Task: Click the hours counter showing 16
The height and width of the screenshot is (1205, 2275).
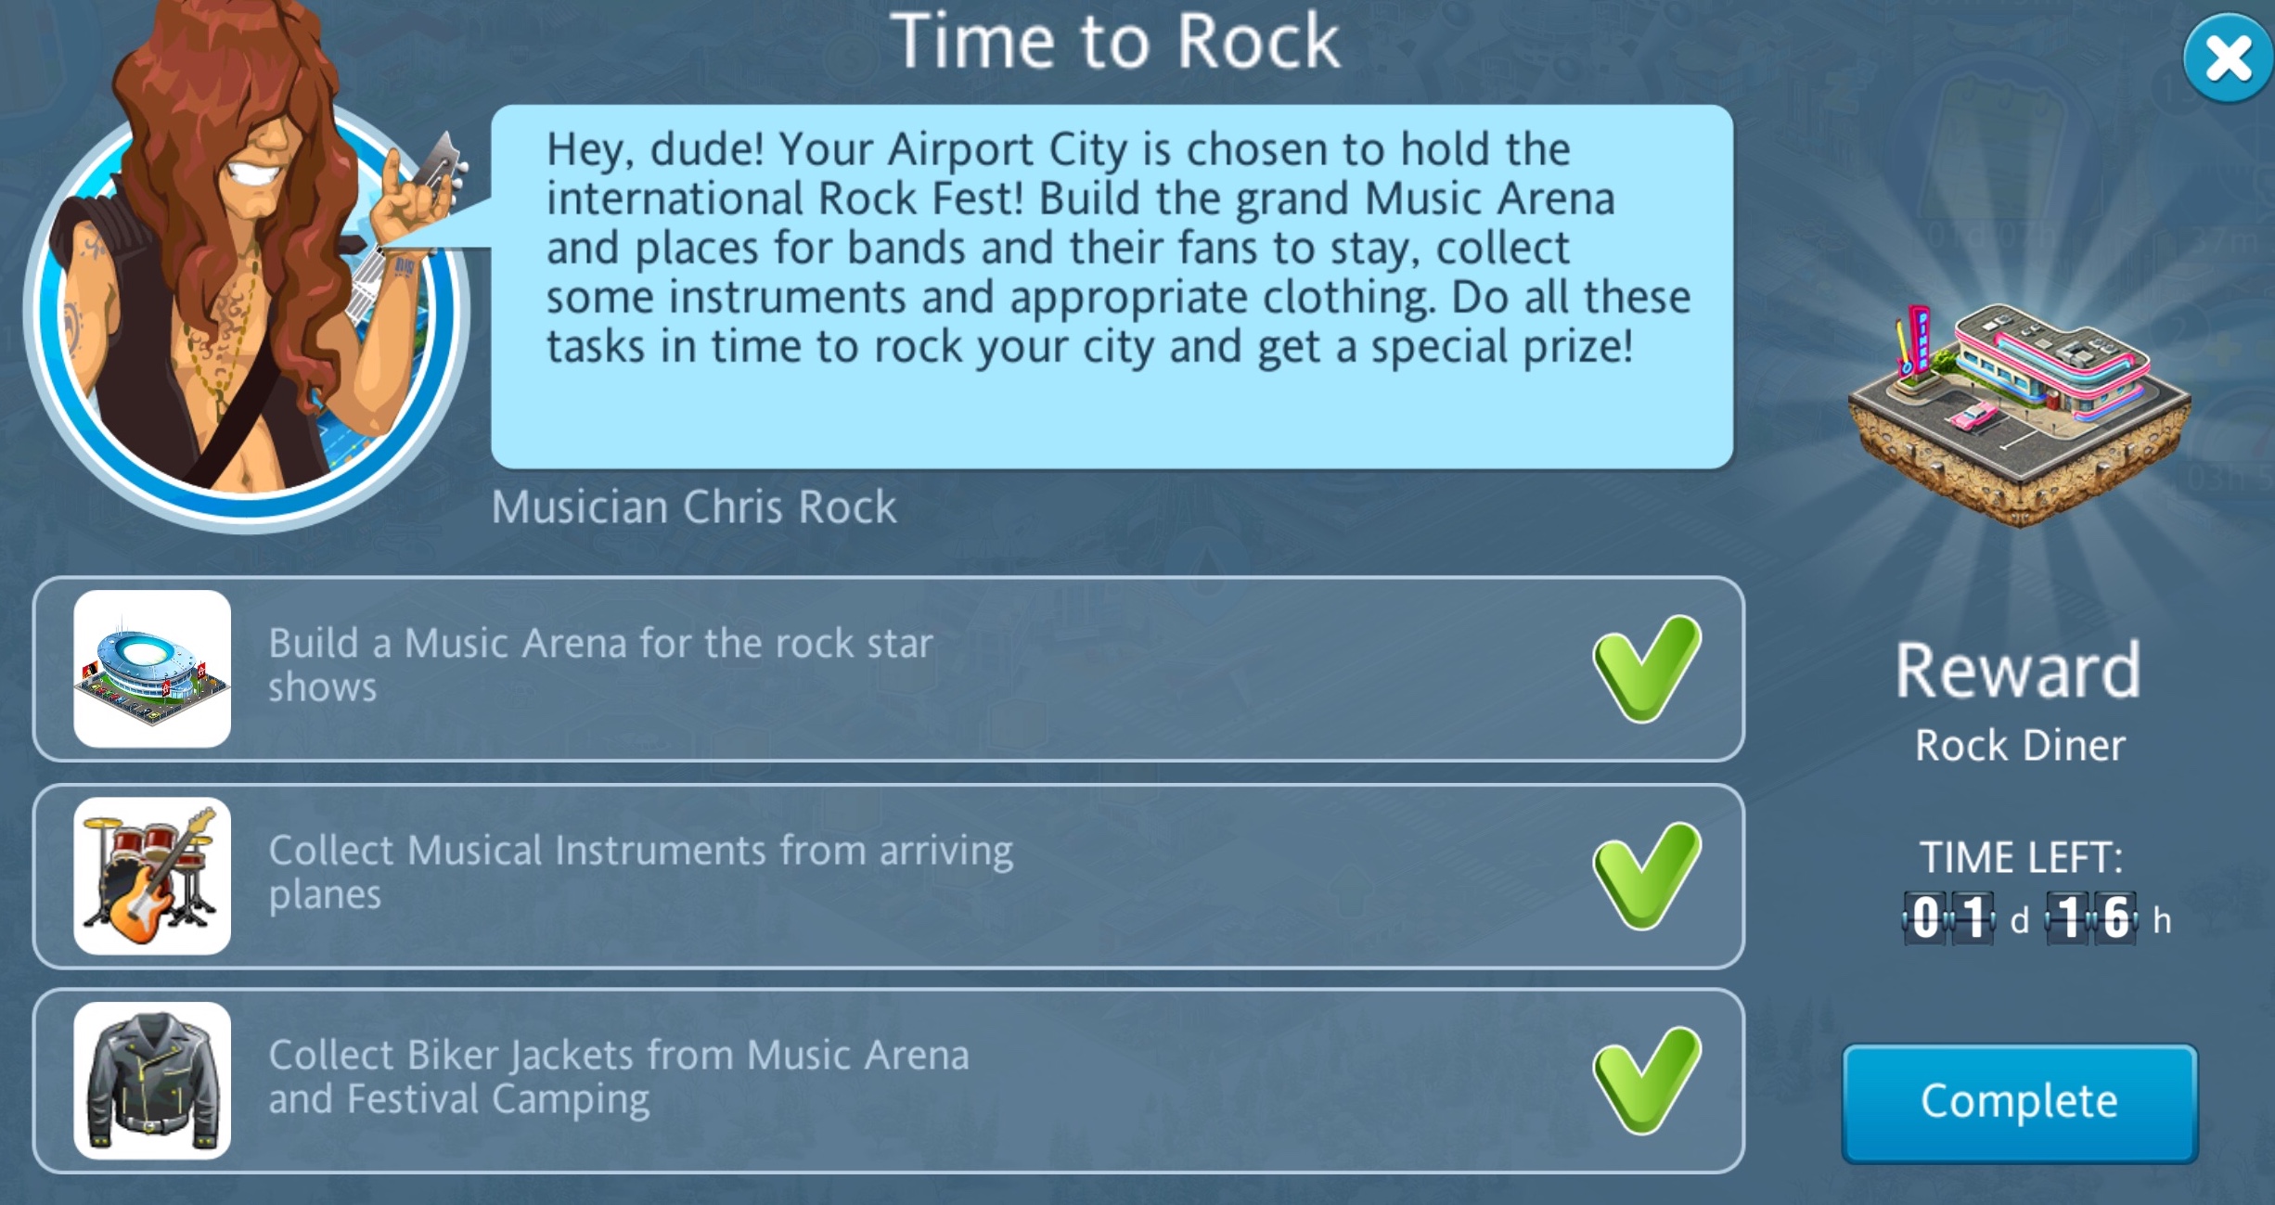Action: (x=2091, y=918)
